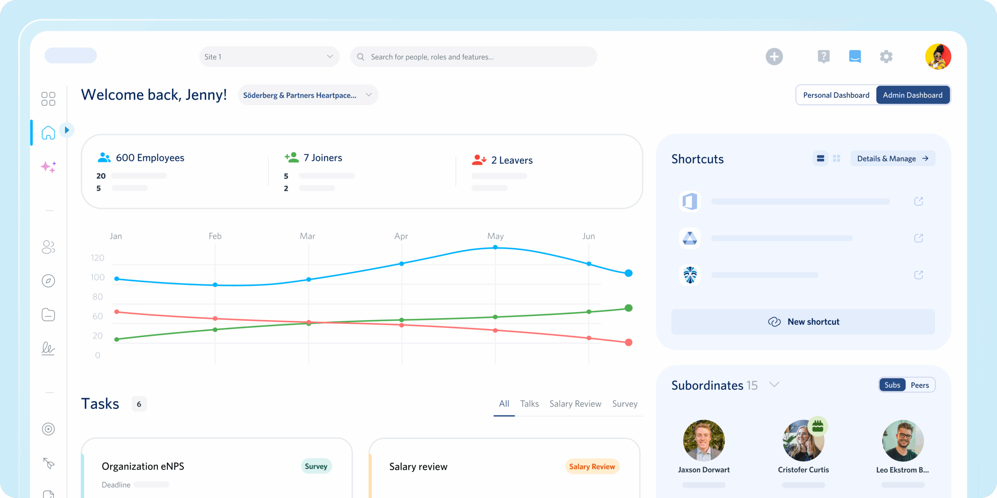Click the Tasks count badge 6
Viewport: 997px width, 498px height.
click(x=139, y=404)
